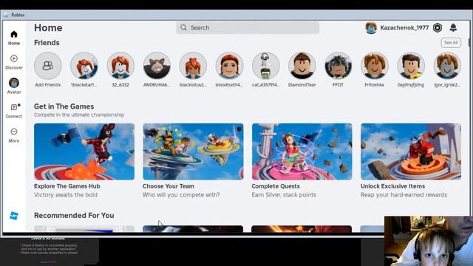This screenshot has width=473, height=266.
Task: Click the Choose Your Team title
Action: (x=169, y=186)
